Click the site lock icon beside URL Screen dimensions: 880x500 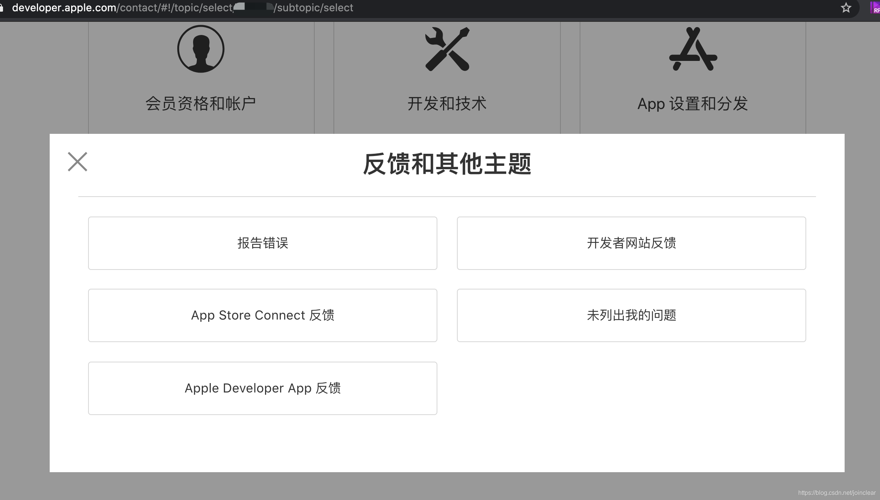(x=2, y=8)
